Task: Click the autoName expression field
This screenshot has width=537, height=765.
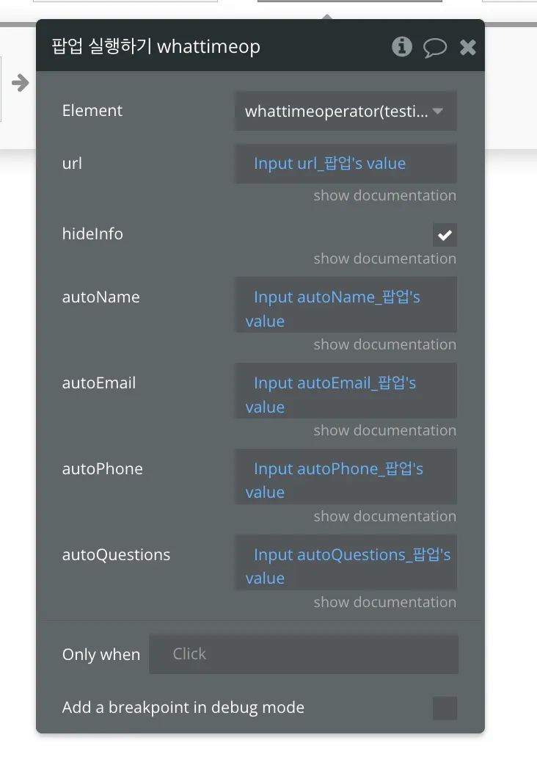Action: point(346,309)
